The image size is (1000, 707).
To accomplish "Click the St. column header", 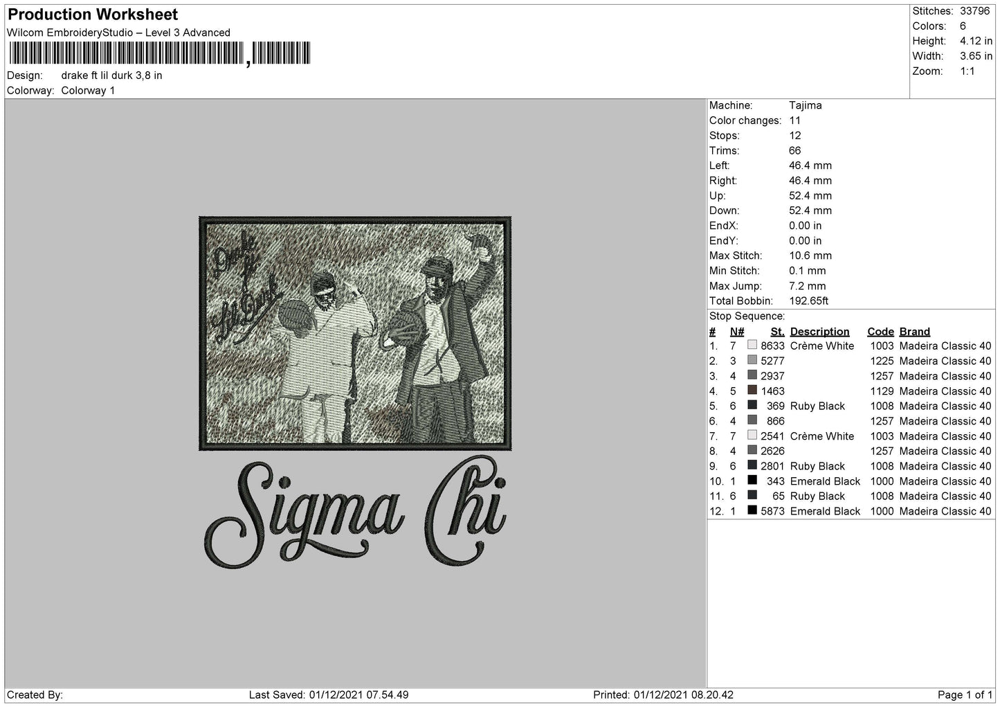I will pyautogui.click(x=778, y=332).
